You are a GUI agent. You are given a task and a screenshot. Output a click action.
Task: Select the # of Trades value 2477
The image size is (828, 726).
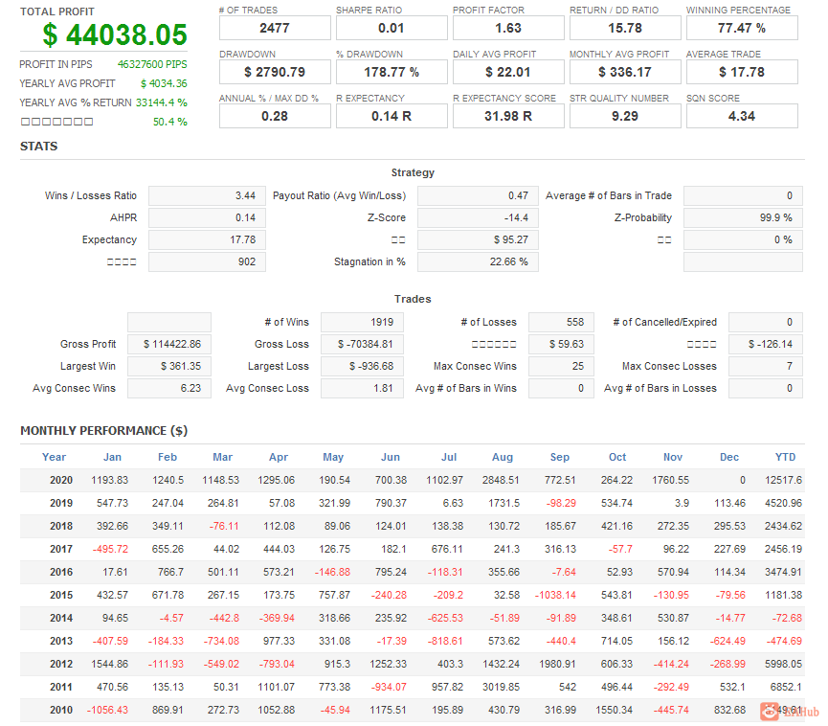pyautogui.click(x=275, y=28)
